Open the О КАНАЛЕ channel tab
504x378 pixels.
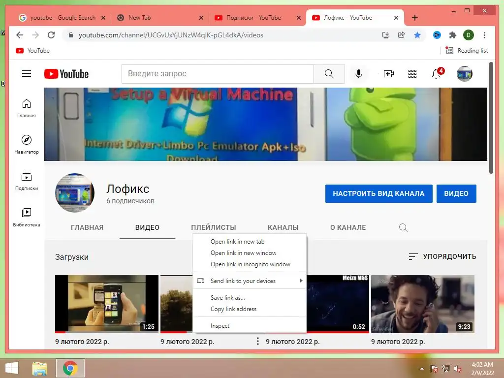(x=348, y=227)
